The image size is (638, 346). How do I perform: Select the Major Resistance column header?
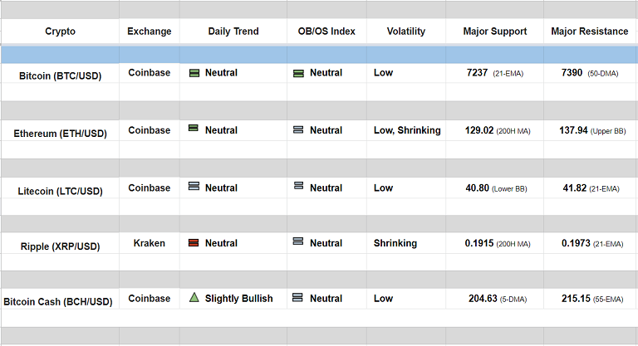pyautogui.click(x=590, y=32)
